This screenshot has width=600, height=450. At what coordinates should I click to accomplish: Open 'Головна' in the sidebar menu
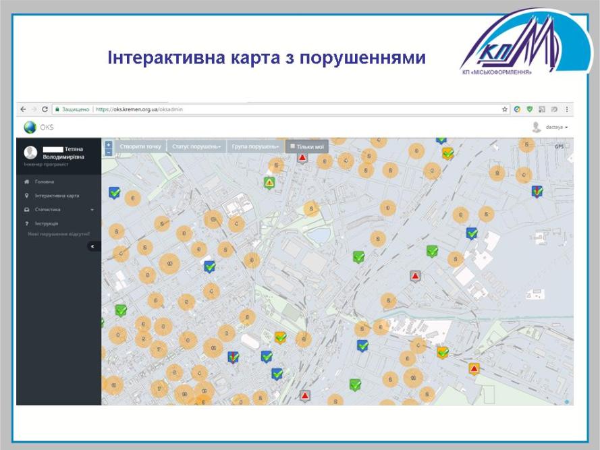(x=45, y=181)
